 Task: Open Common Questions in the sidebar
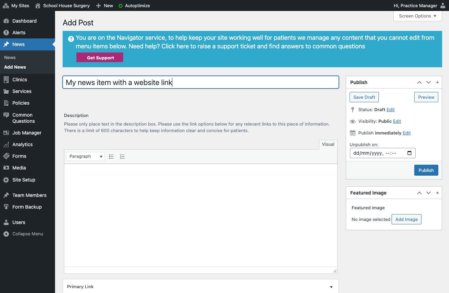click(x=28, y=118)
